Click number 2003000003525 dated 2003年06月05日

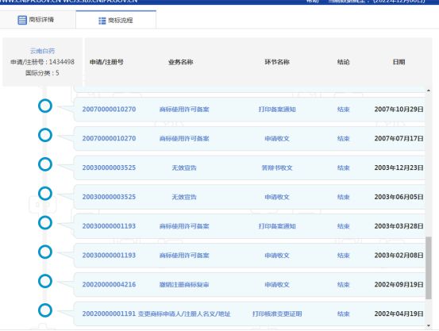(x=109, y=197)
